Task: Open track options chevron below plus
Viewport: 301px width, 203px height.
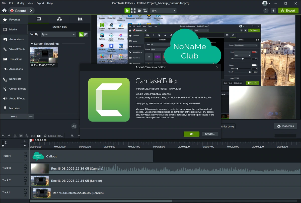Action: 25,145
